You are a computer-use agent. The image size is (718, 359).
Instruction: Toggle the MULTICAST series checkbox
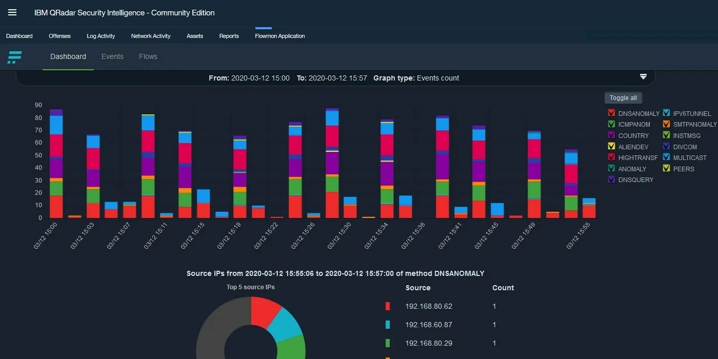[666, 157]
